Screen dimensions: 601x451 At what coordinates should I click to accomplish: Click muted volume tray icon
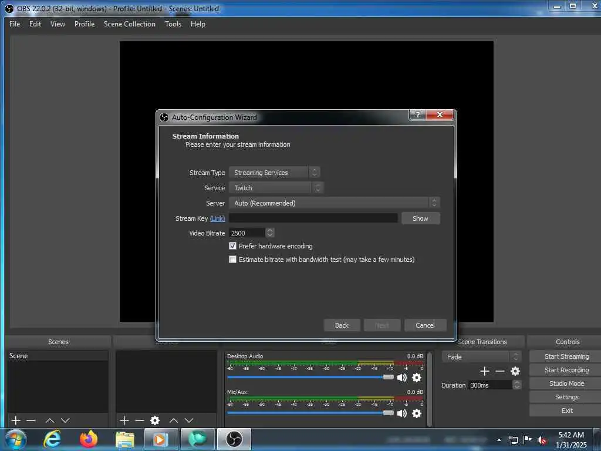pyautogui.click(x=542, y=440)
